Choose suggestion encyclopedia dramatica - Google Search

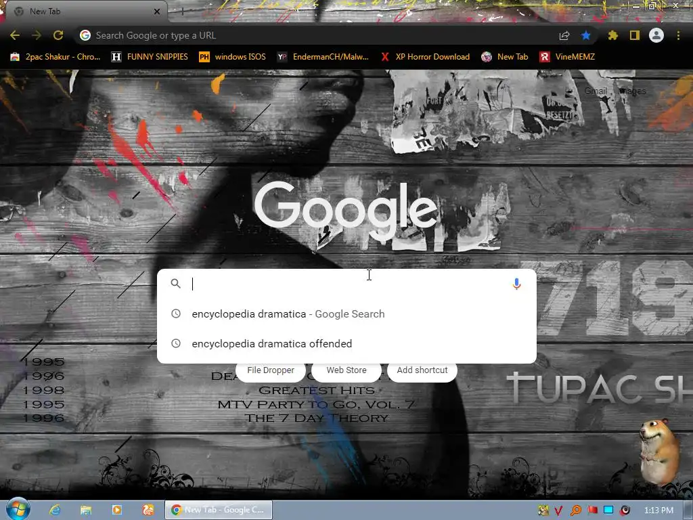click(x=347, y=314)
